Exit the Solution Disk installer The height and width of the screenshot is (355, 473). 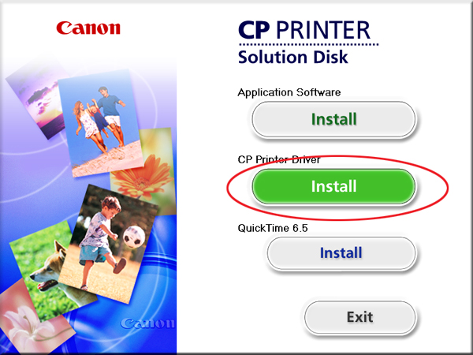coord(360,317)
